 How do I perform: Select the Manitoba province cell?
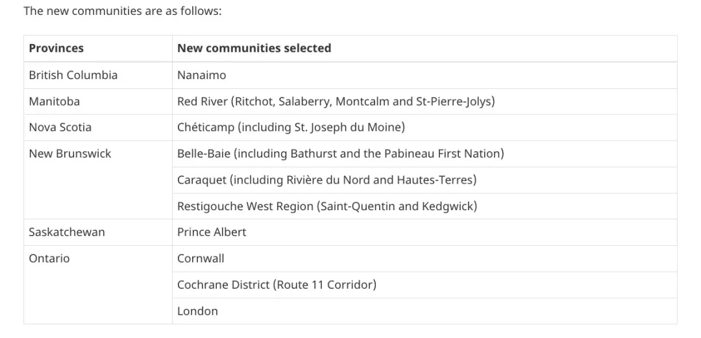(x=55, y=101)
